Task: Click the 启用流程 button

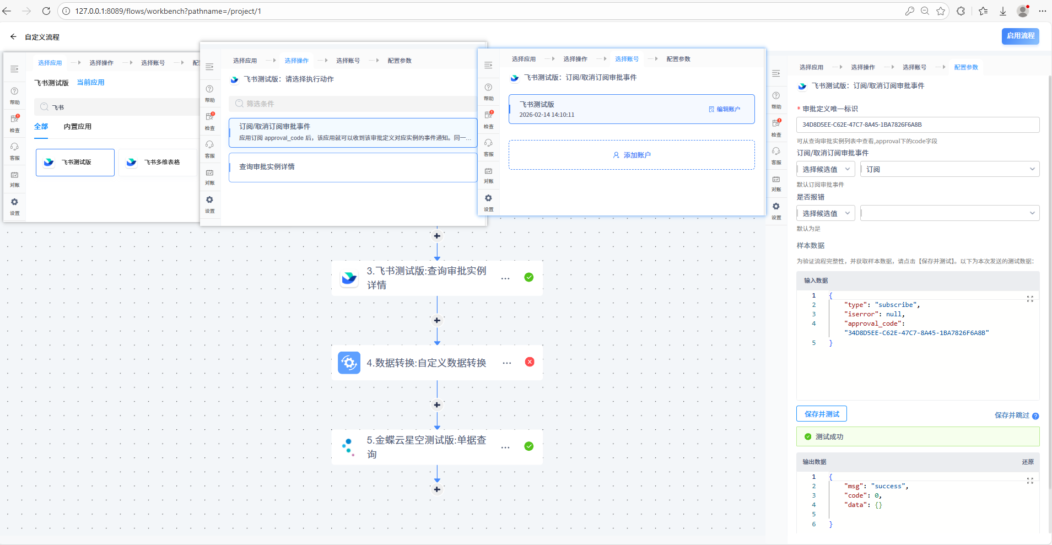Action: coord(1020,36)
